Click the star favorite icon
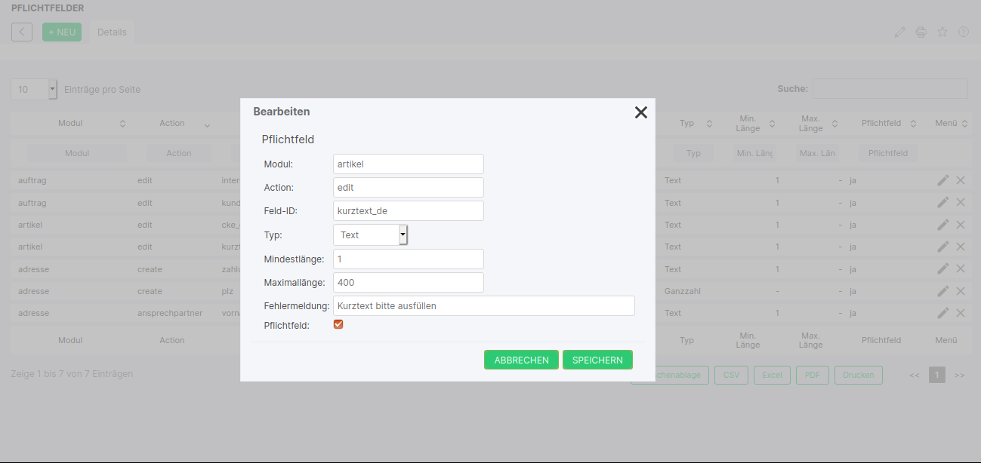This screenshot has width=981, height=463. pos(942,32)
